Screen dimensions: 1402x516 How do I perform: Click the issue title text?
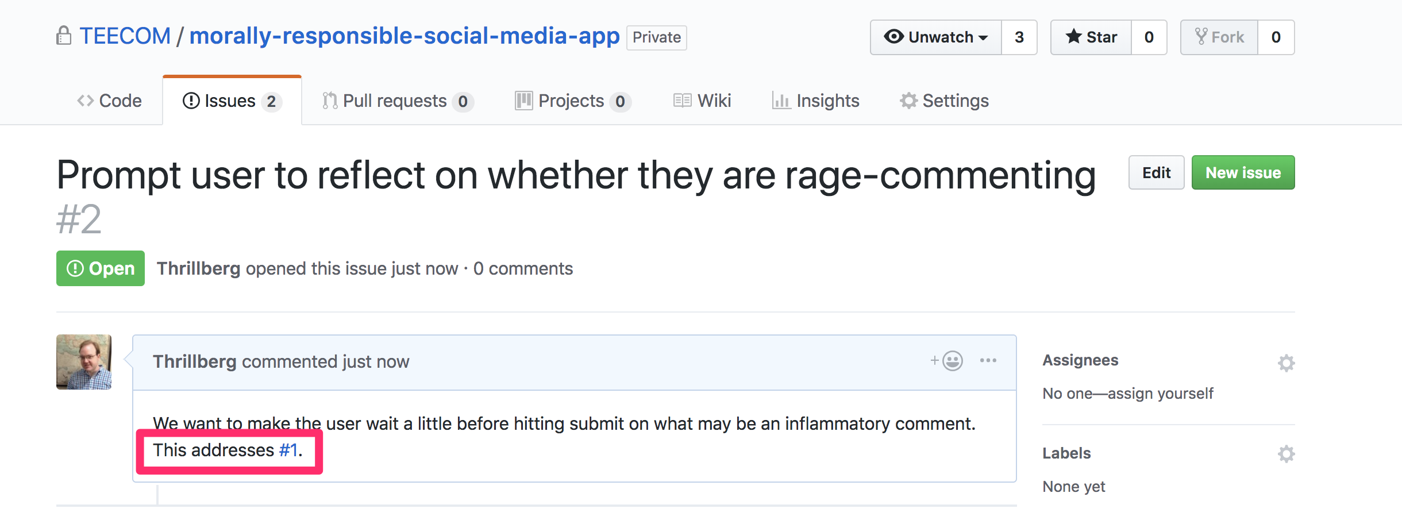pos(576,175)
